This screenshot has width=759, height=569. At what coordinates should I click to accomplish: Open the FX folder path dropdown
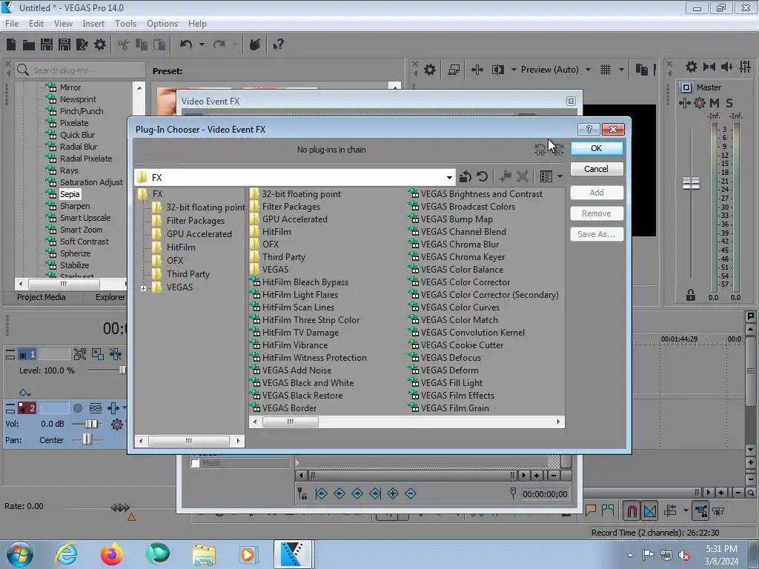pos(449,178)
